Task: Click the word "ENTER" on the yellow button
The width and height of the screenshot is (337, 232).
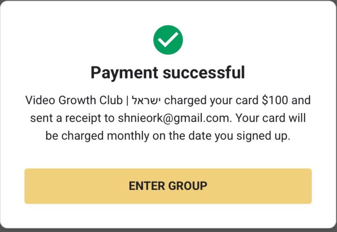Action: click(x=147, y=186)
